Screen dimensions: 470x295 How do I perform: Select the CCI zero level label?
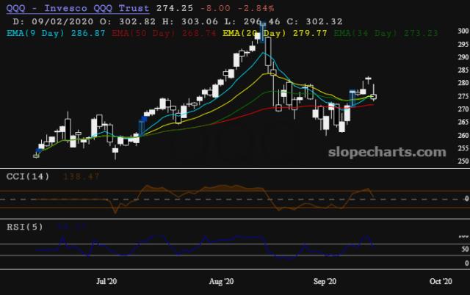(467, 199)
